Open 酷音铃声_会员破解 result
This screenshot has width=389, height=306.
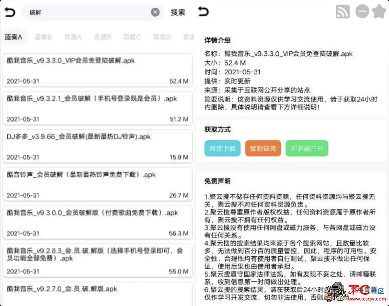click(x=98, y=184)
